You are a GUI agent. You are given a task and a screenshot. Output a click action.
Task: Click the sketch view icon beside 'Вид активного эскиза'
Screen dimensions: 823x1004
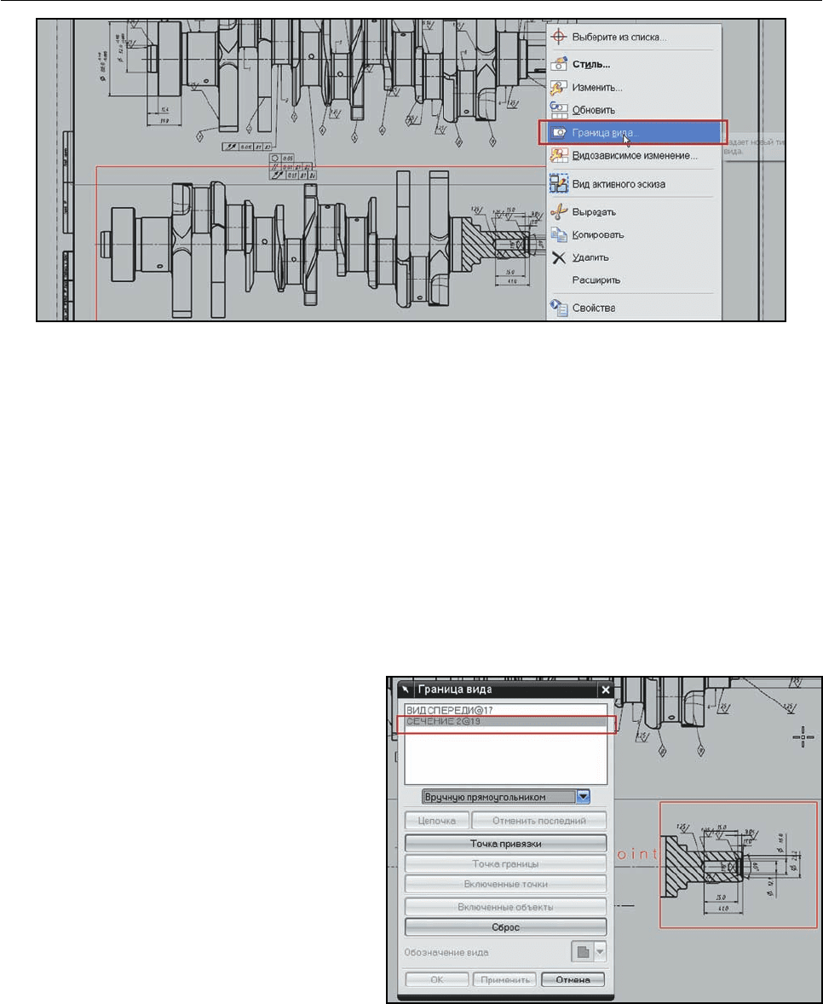[x=559, y=184]
